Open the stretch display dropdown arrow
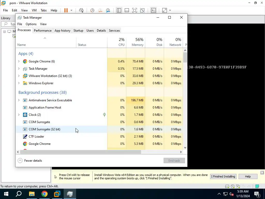Image resolution: width=265 pixels, height=199 pixels. pos(170,10)
